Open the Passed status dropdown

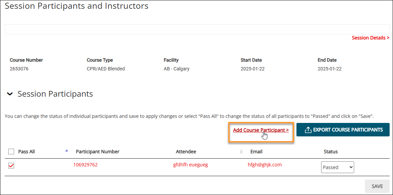[x=337, y=167]
